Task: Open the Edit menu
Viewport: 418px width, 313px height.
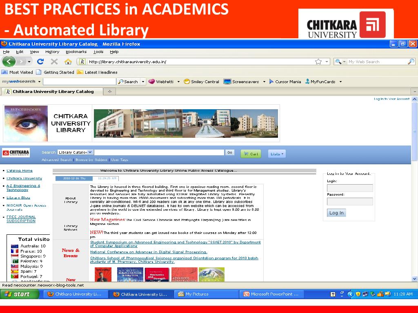Action: point(20,52)
